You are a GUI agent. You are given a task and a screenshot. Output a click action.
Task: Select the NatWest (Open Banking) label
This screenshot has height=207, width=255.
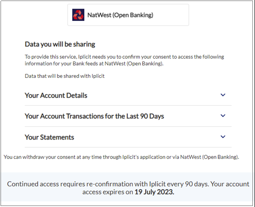120,15
